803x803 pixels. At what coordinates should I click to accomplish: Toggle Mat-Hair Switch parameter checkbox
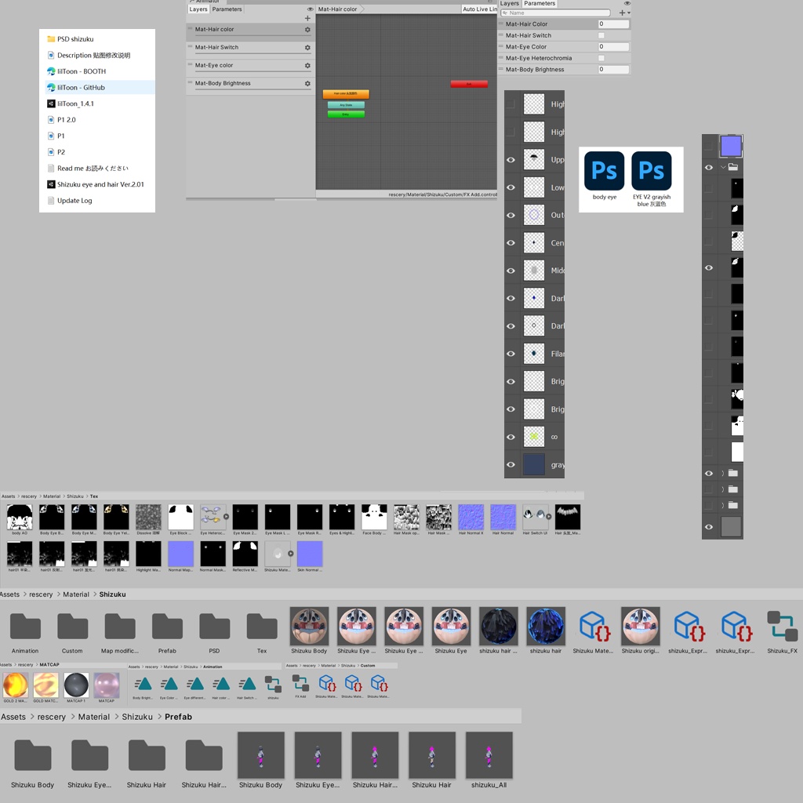pos(601,35)
